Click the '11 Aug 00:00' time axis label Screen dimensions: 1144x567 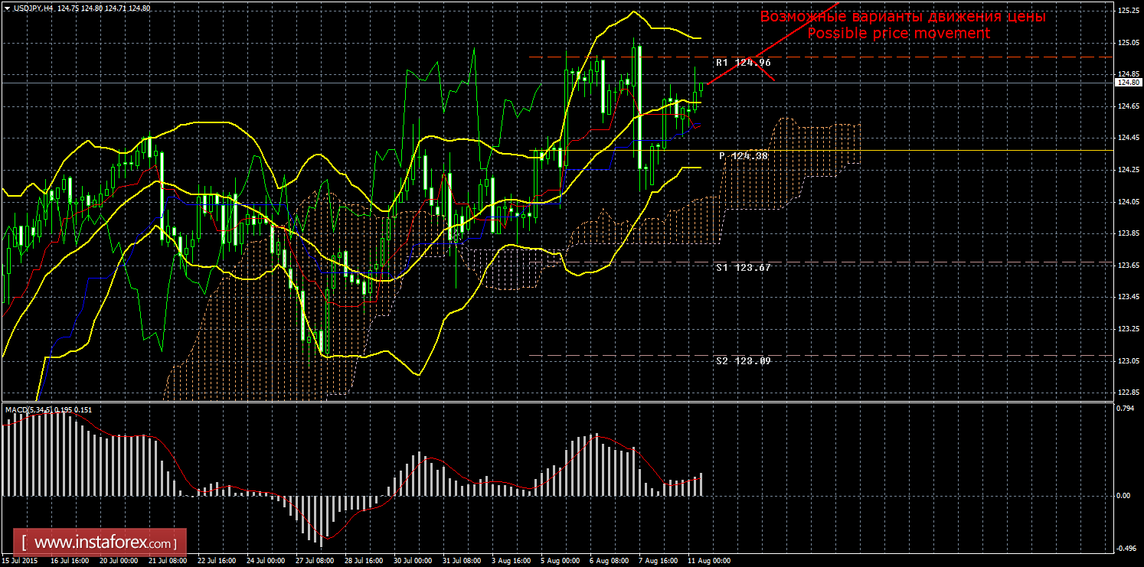click(x=708, y=561)
